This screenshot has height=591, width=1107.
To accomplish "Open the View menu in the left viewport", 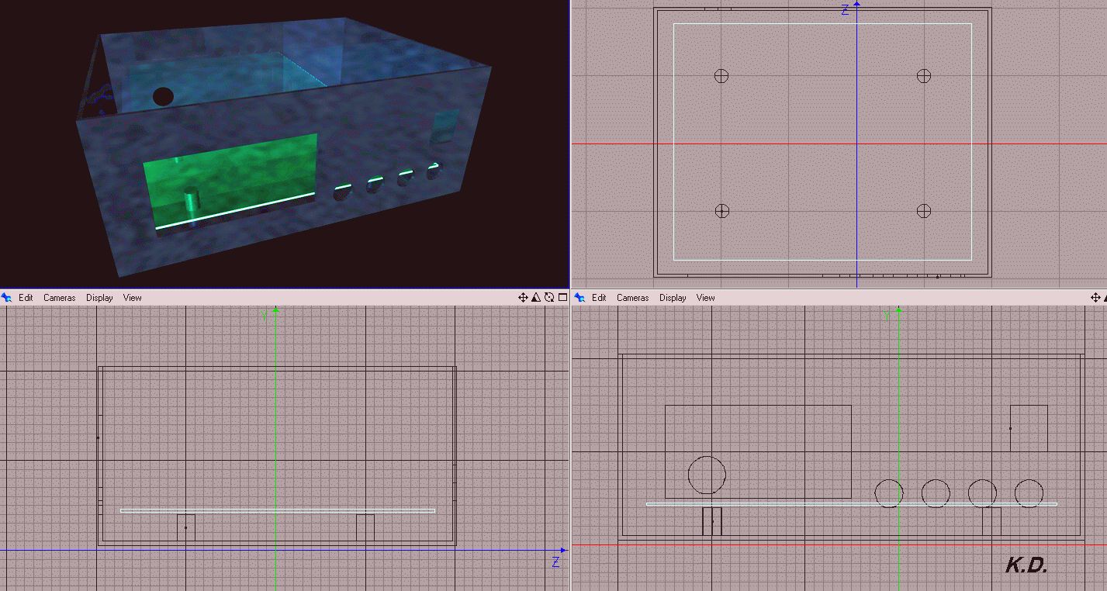I will [133, 298].
